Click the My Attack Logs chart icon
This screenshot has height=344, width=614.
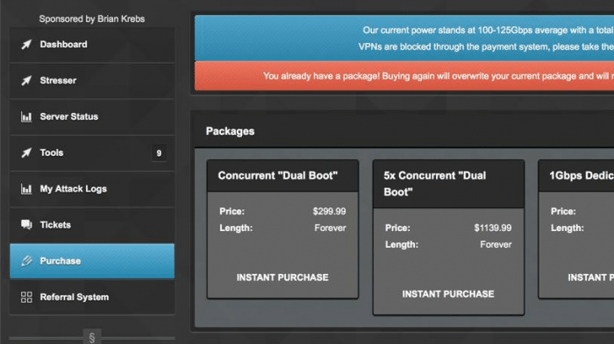coord(26,189)
